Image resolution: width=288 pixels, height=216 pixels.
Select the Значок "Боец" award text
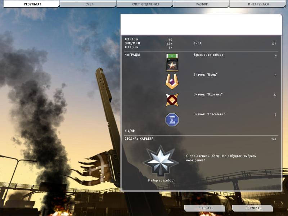coord(206,75)
